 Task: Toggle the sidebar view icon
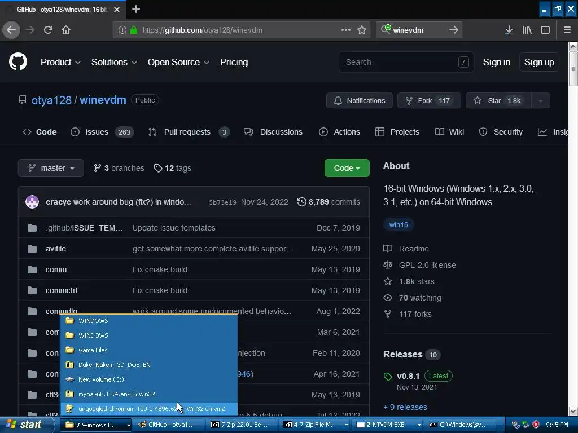point(545,30)
